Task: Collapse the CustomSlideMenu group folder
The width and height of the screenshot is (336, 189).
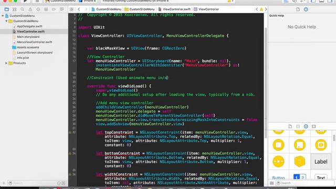Action: coord(6,21)
